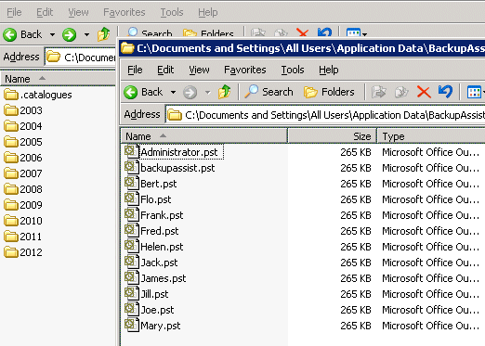
Task: Select 2003 folder
Action: point(23,110)
